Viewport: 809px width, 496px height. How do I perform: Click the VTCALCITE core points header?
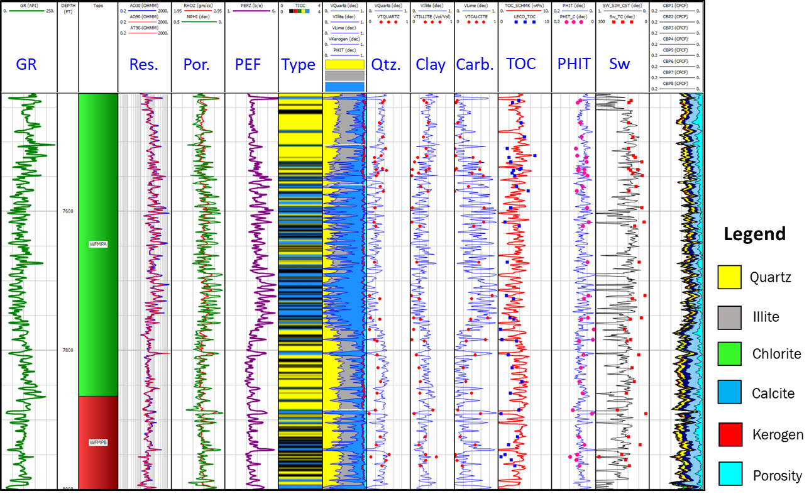pos(476,16)
